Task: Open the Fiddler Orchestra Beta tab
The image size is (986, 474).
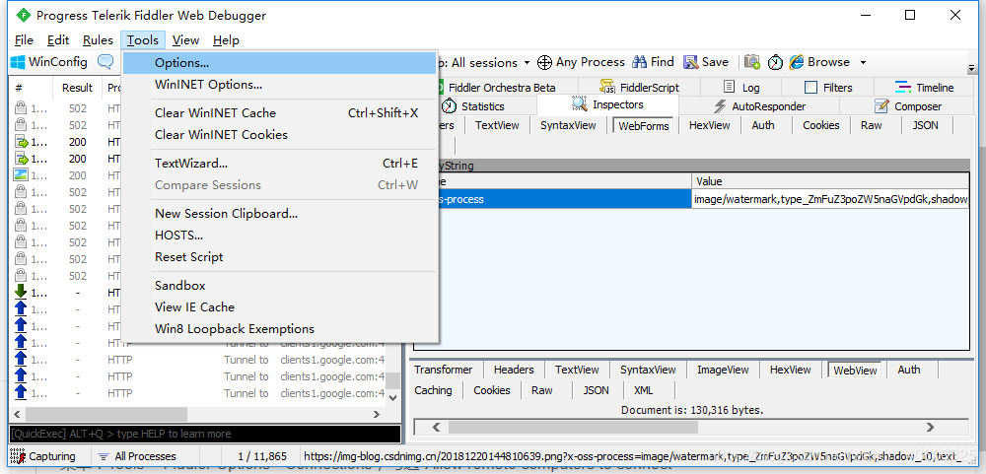Action: (x=502, y=88)
